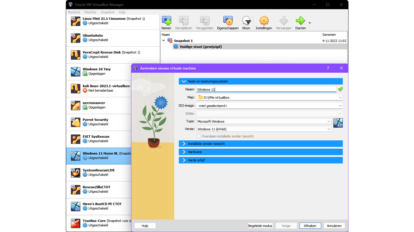Open the Map folder dropdown
414x232 pixels.
point(270,97)
